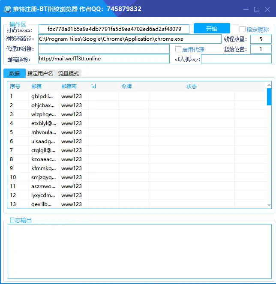Viewport: 276px width, 284px height.
Task: Click www123 password in row 1
Action: click(x=72, y=96)
